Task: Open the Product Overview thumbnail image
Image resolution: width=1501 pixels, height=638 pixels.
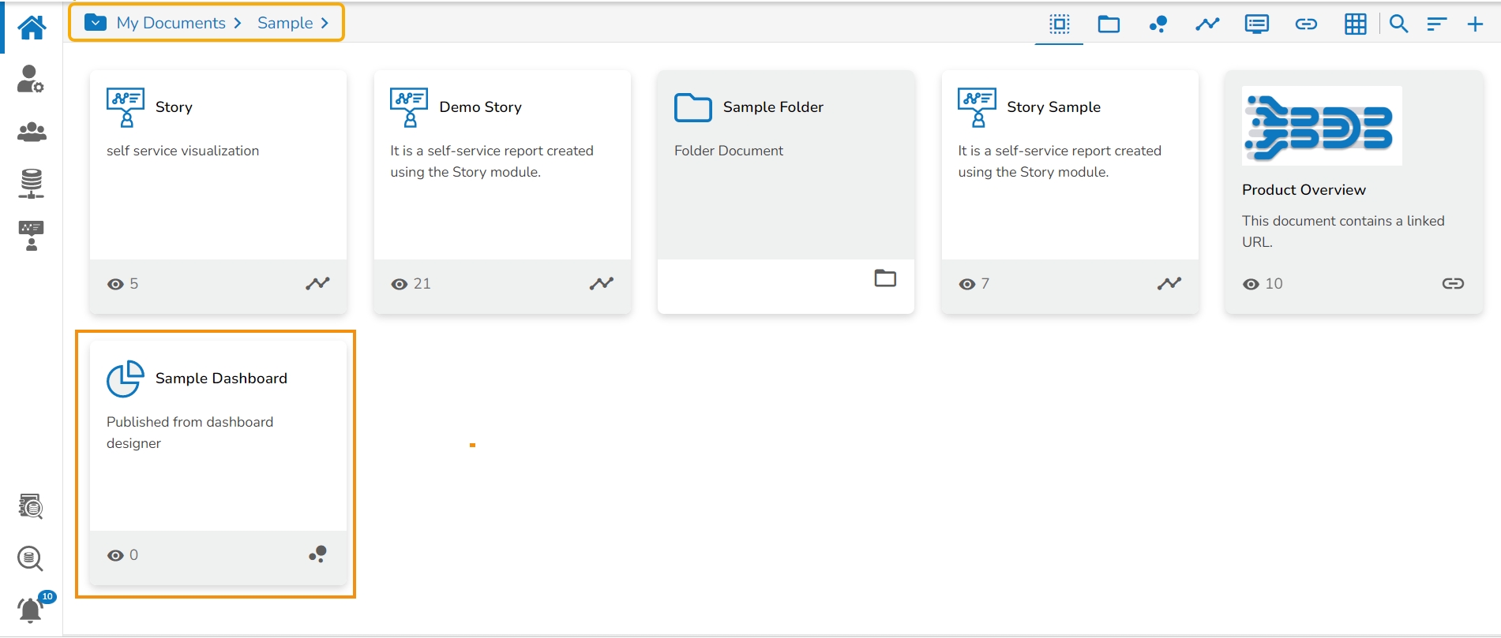Action: point(1321,126)
